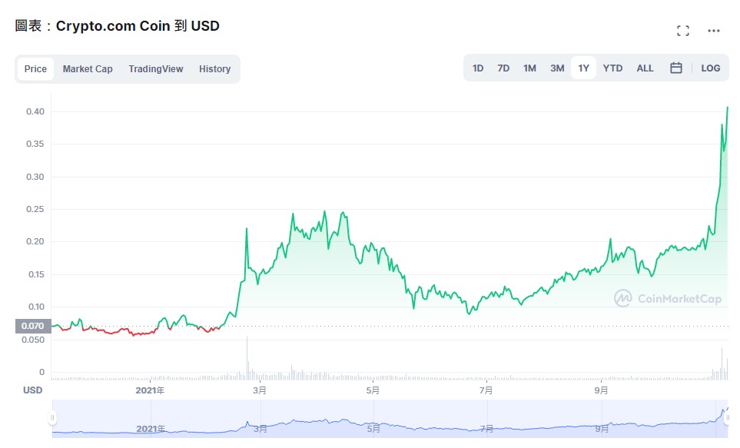The height and width of the screenshot is (448, 740).
Task: Click the 0.25 y-axis label
Action: click(35, 209)
